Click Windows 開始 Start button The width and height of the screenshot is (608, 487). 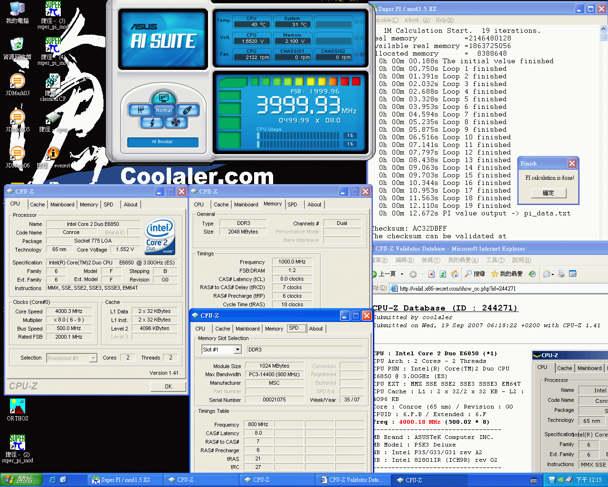click(21, 480)
